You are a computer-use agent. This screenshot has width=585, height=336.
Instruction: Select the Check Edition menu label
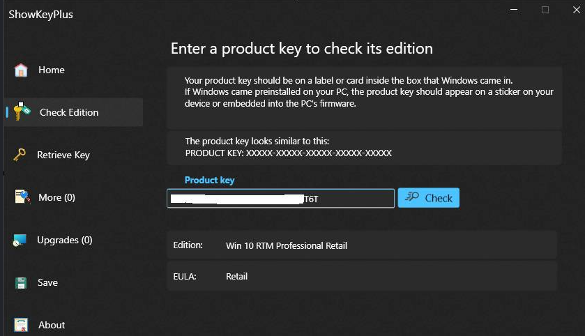[x=69, y=112]
